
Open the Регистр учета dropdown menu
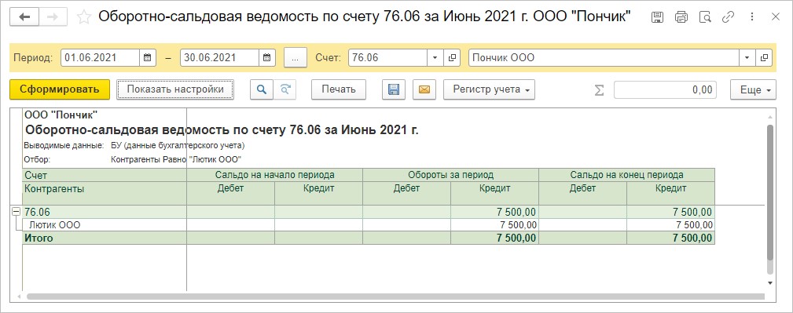coord(489,89)
